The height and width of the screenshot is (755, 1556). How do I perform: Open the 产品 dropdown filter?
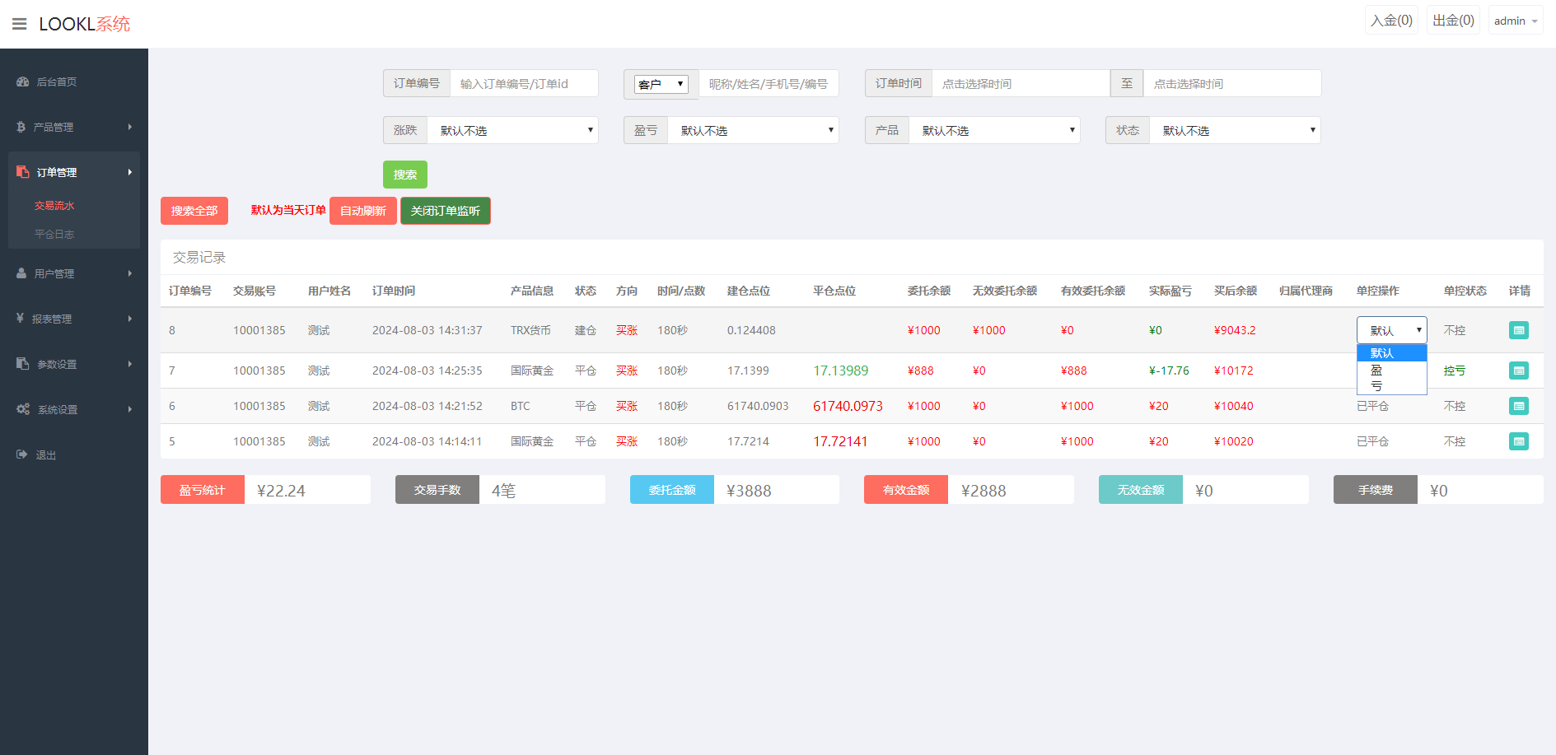coord(994,130)
